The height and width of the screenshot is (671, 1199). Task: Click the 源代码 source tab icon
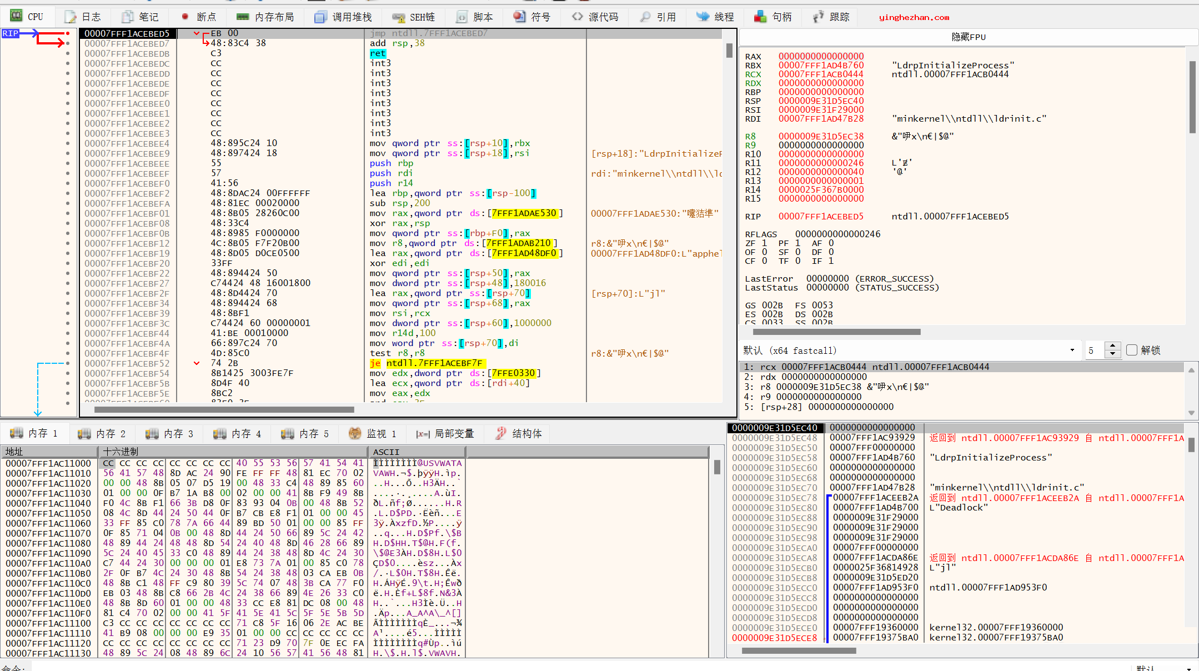[578, 17]
